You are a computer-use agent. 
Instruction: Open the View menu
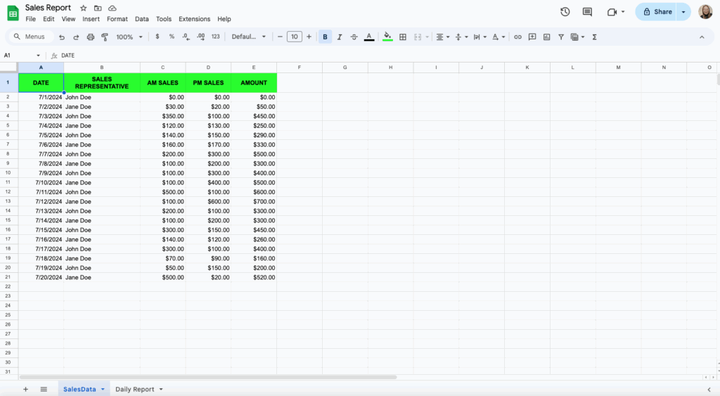point(68,19)
